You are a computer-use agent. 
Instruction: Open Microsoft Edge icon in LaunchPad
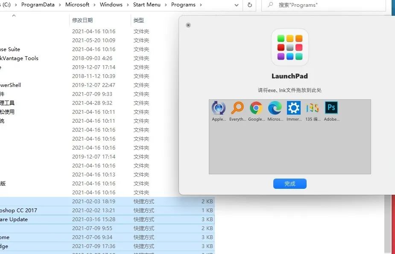pyautogui.click(x=275, y=108)
